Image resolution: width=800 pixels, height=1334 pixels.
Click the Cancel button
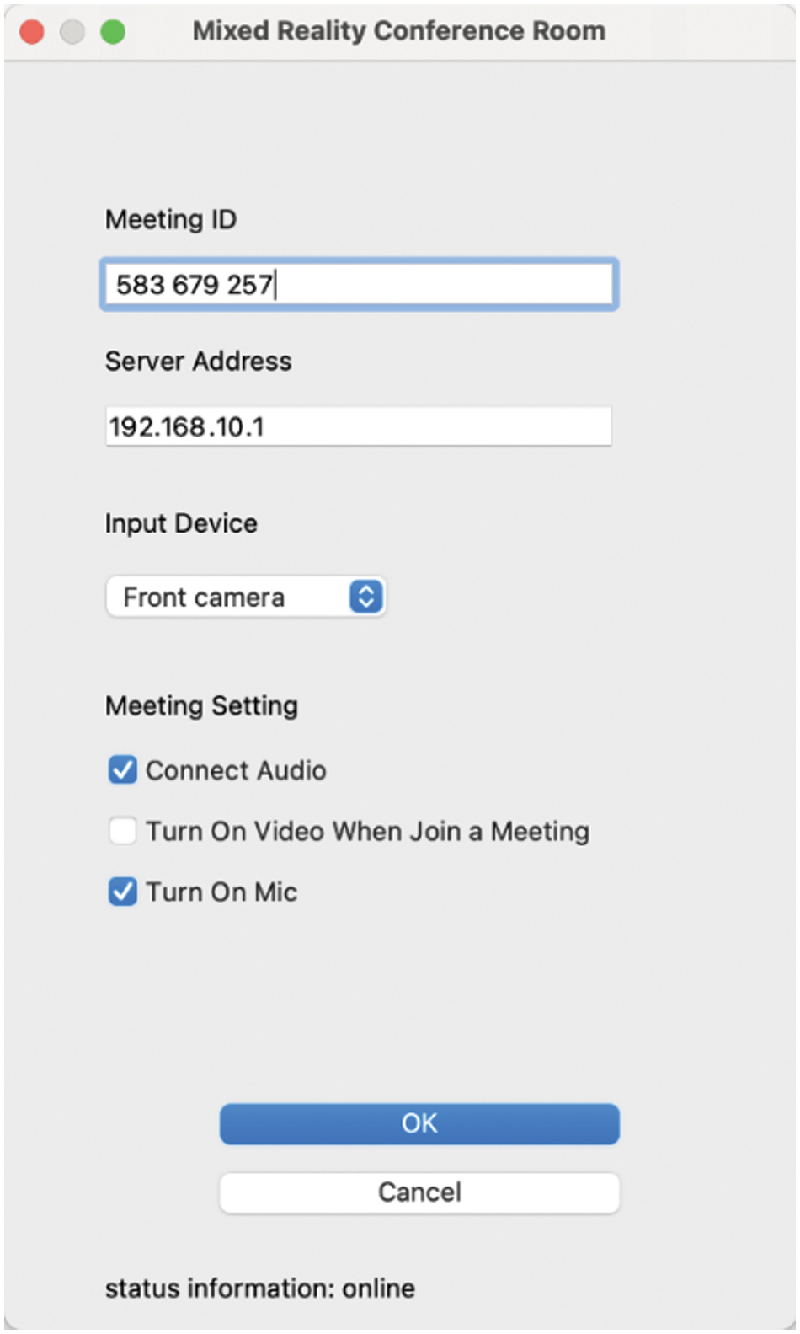click(x=419, y=1192)
